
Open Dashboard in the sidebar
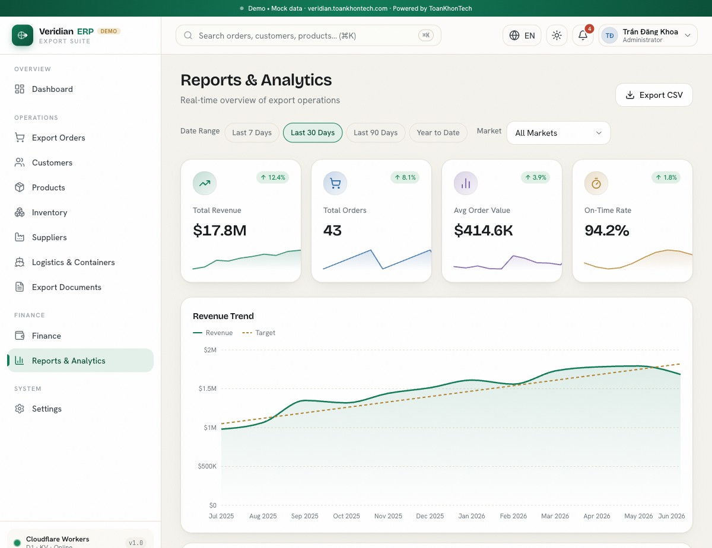pos(80,89)
